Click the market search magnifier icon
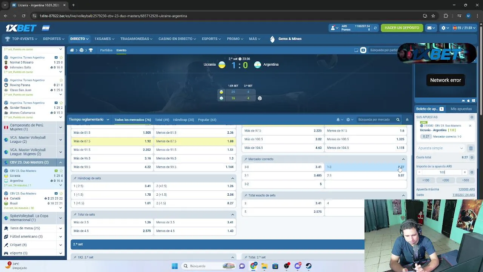483x272 pixels. coord(398,120)
